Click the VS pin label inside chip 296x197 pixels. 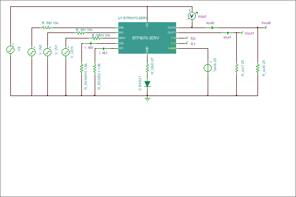click(x=147, y=25)
